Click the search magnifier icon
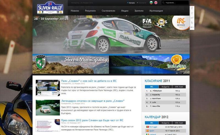Viewport: 220px width, 135px height. coord(163,3)
